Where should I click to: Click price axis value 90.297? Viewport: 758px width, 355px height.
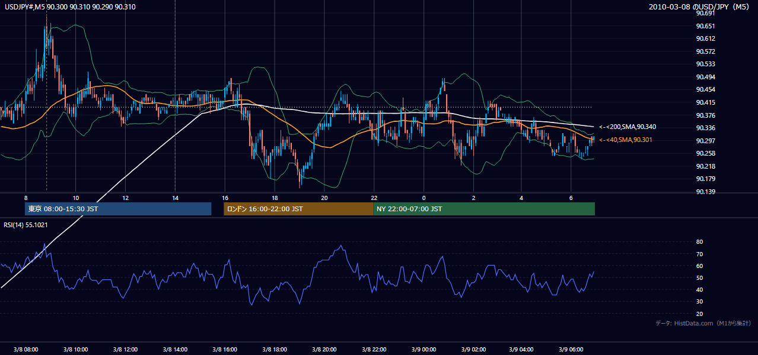[705, 141]
